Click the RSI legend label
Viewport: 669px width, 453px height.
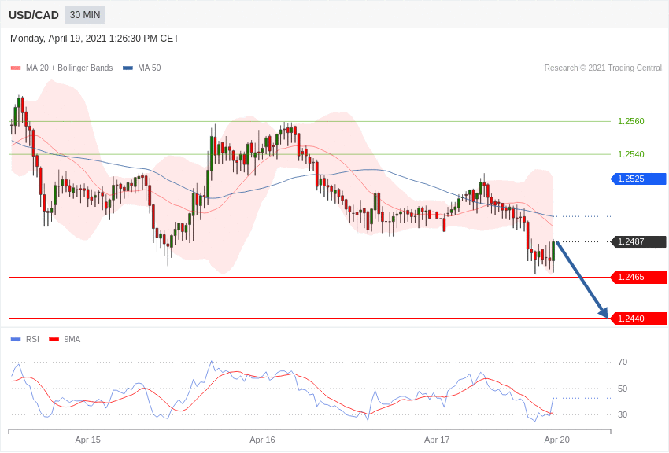[32, 339]
